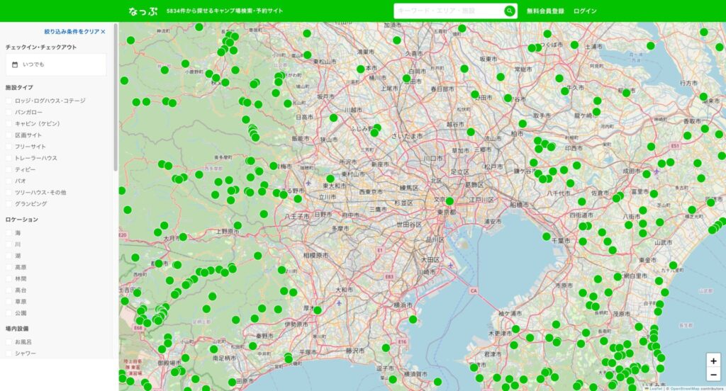Screen dimensions: 726x391
Task: Click the sidebar filter panel scrollbar
Action: click(x=116, y=99)
